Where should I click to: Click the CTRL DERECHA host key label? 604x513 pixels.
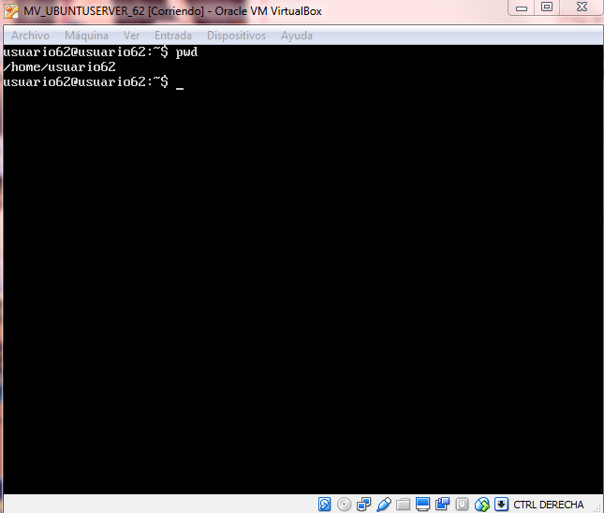point(548,505)
